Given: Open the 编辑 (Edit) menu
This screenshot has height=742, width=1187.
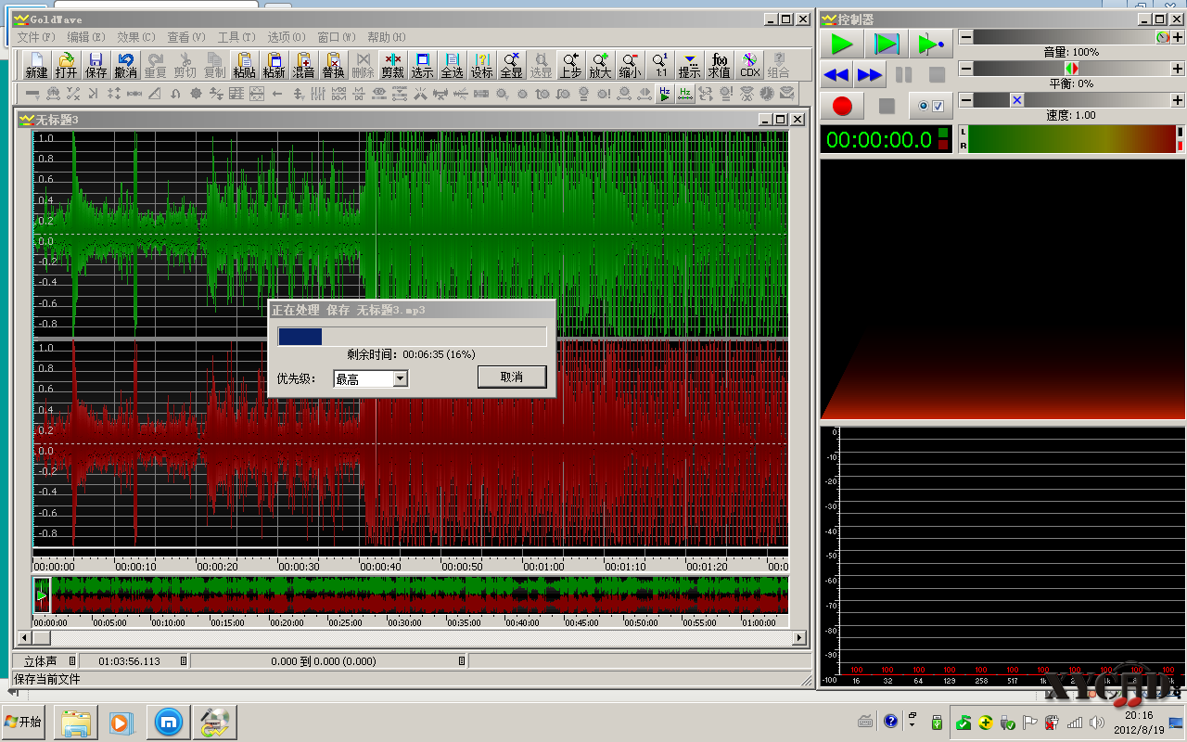Looking at the screenshot, I should pyautogui.click(x=86, y=37).
